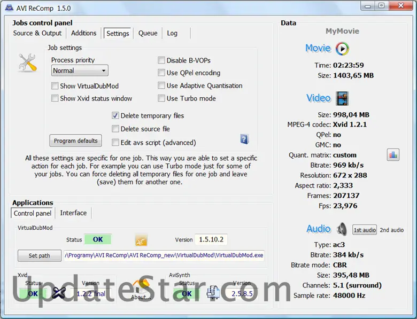Click the VirtualDubMod OK status indicator
The width and height of the screenshot is (417, 319).
click(98, 239)
